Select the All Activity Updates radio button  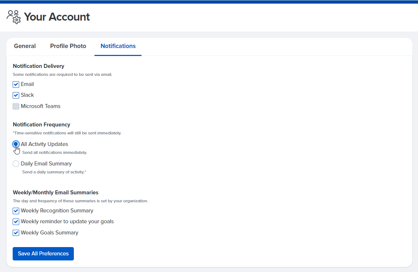[x=16, y=144]
